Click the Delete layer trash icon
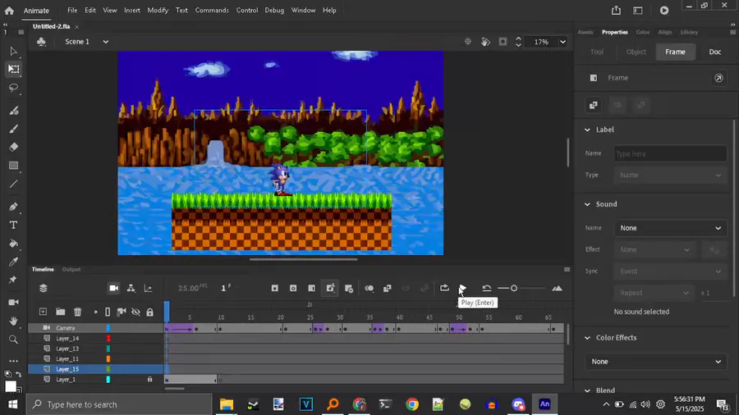 click(x=78, y=312)
